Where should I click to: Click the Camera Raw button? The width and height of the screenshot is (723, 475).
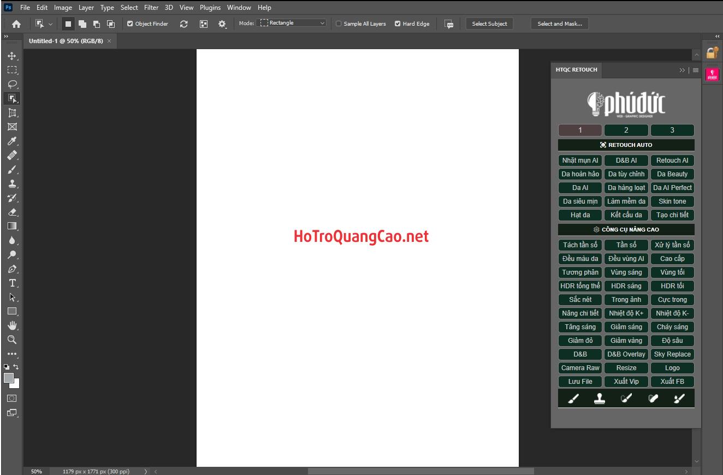coord(580,368)
